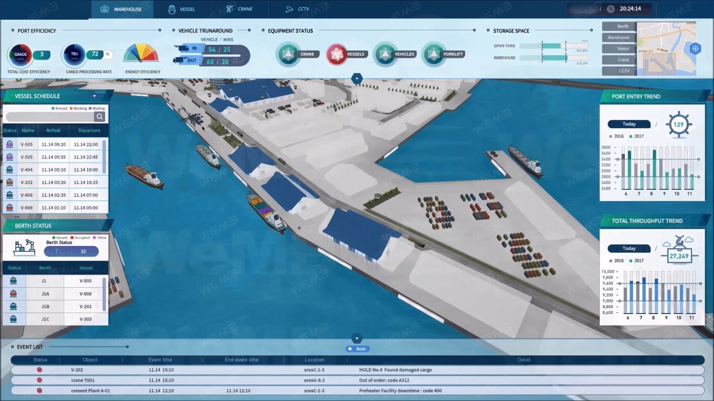Open the CCTV tab
The width and height of the screenshot is (714, 401).
297,9
